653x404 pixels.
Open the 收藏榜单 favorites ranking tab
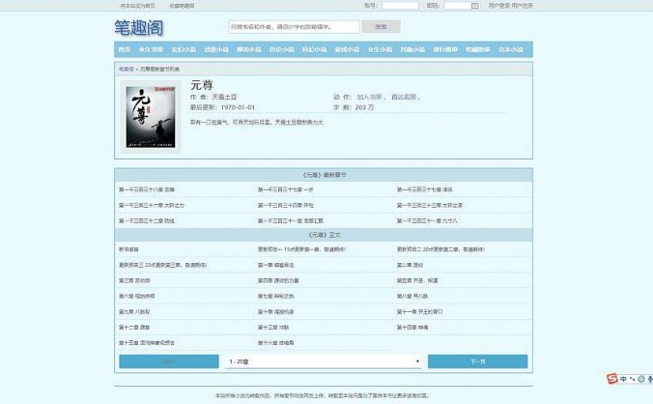click(478, 49)
